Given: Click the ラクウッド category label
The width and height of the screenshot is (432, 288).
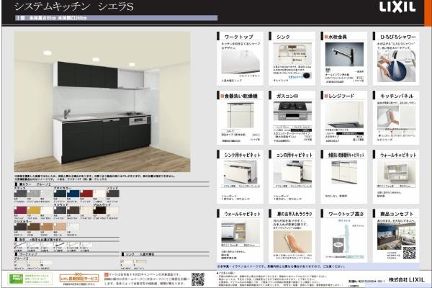Looking at the screenshot, I should 61,204.
